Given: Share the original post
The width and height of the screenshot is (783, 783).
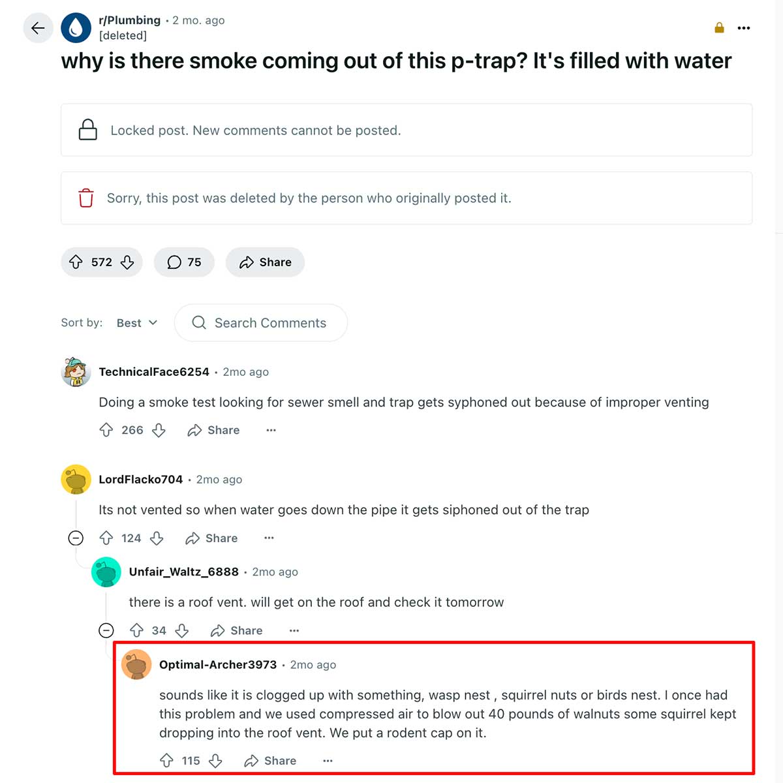Looking at the screenshot, I should pyautogui.click(x=265, y=262).
